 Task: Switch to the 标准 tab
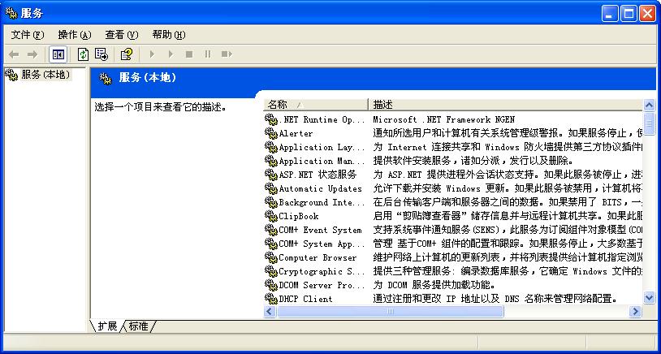[x=139, y=326]
